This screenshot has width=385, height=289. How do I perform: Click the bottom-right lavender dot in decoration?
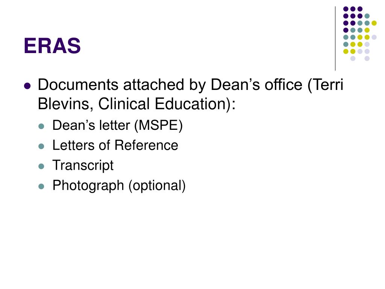[x=367, y=58]
